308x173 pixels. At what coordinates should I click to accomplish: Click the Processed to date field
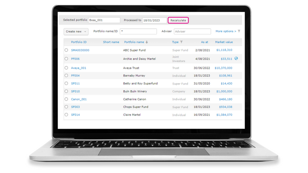coord(154,20)
